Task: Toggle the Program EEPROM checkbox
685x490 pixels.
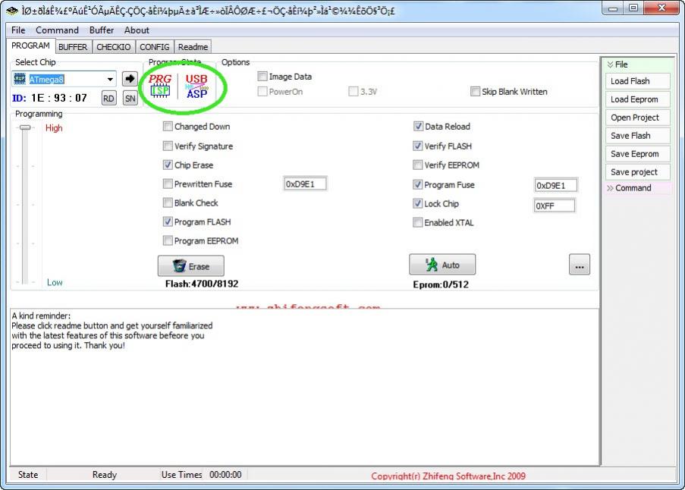Action: tap(168, 241)
